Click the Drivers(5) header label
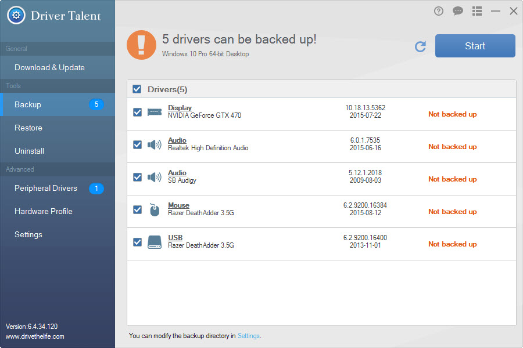The image size is (523, 348). 167,89
